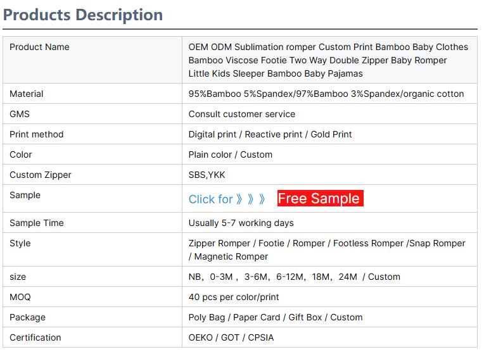Click the red Free Sample button

pyautogui.click(x=320, y=198)
